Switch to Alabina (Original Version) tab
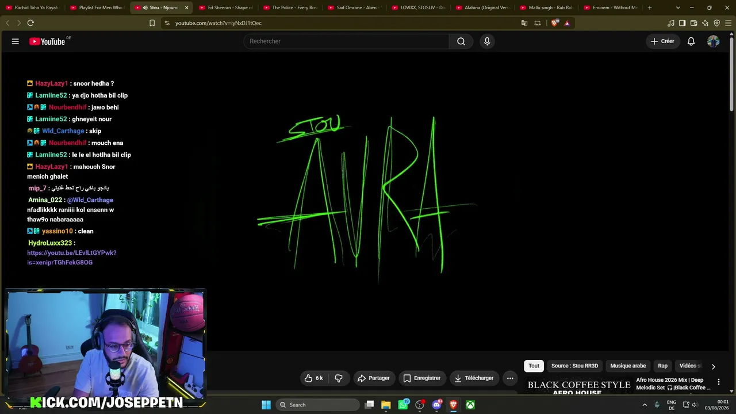736x414 pixels. 483,7
